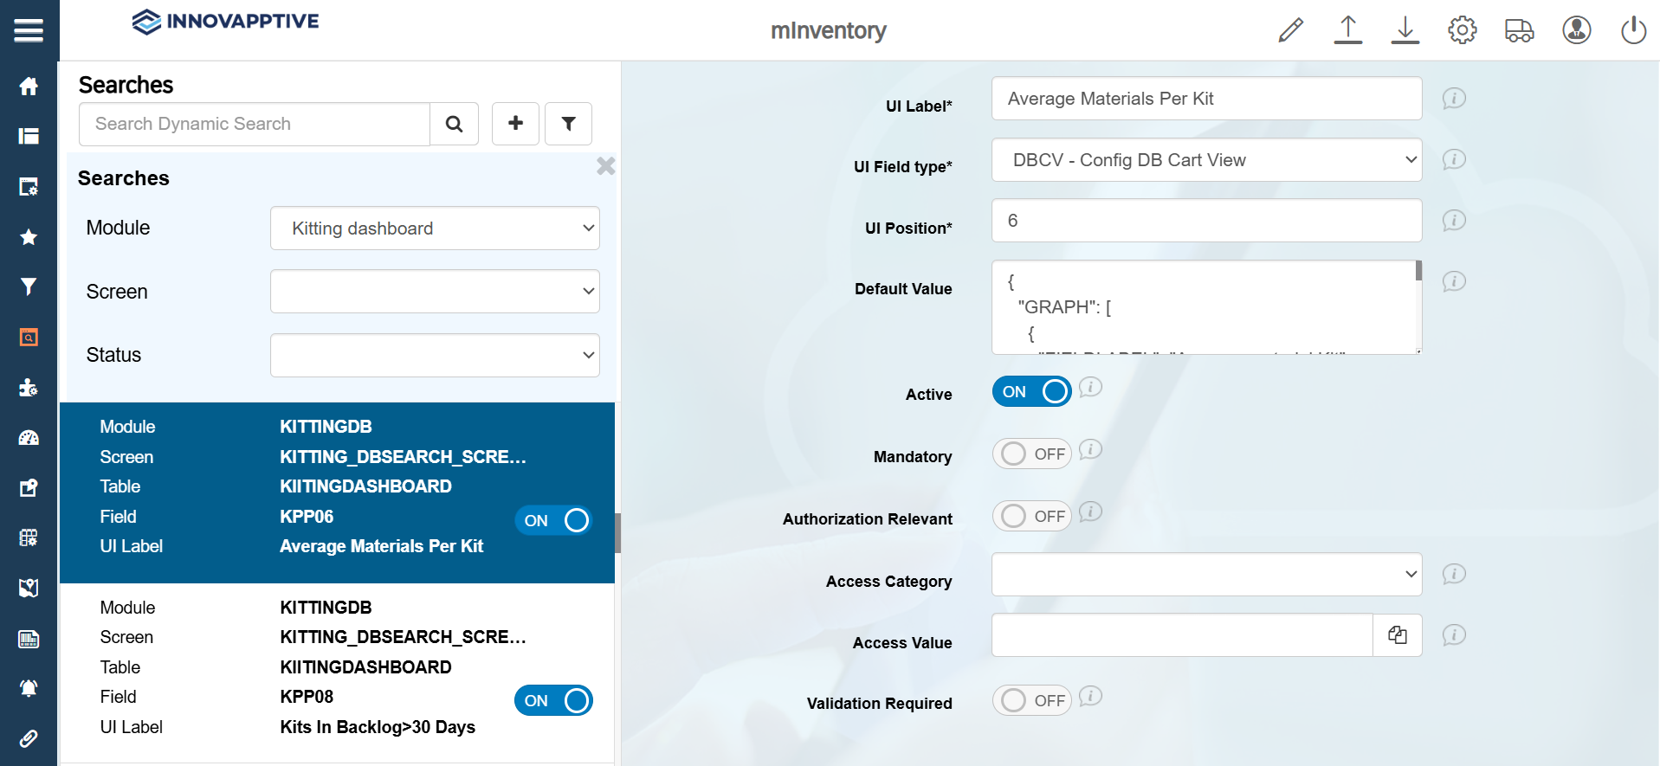This screenshot has width=1660, height=766.
Task: Click the search magnifier button
Action: [x=454, y=124]
